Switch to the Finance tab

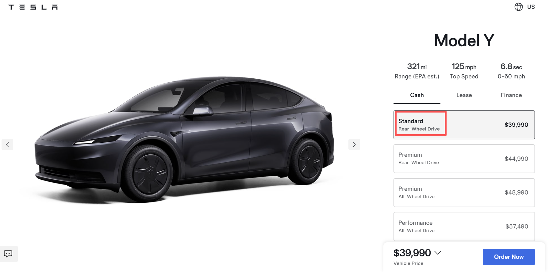pyautogui.click(x=511, y=95)
